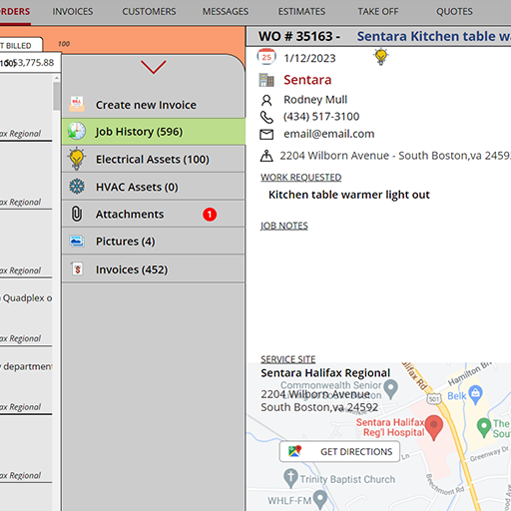511x511 pixels.
Task: Click the person icon beside Rodney Mull
Action: (x=266, y=100)
